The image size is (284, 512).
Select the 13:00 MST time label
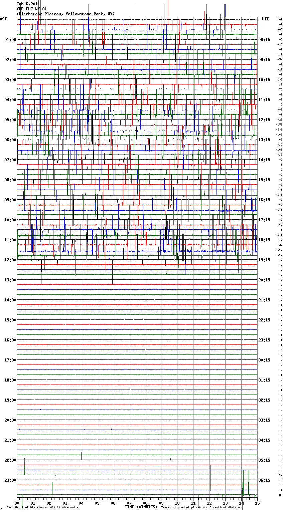click(x=10, y=280)
